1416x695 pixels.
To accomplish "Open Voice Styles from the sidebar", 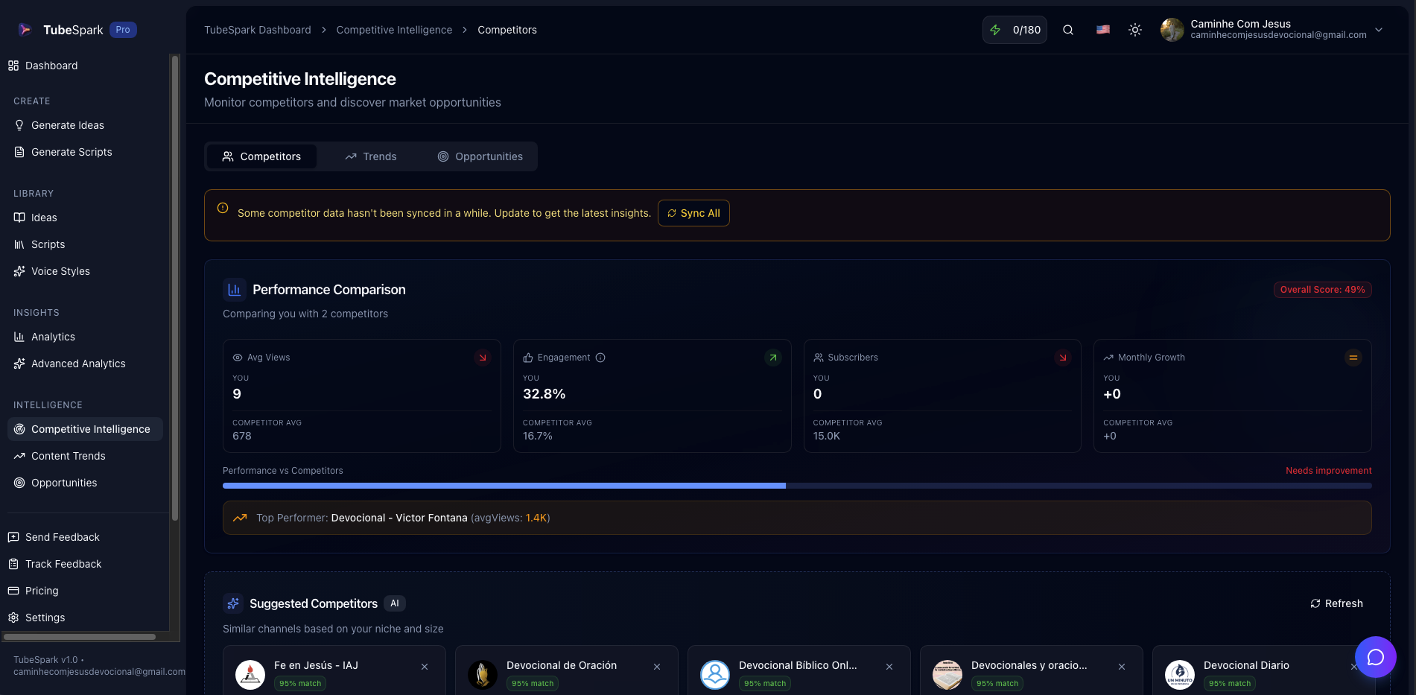I will coord(60,271).
